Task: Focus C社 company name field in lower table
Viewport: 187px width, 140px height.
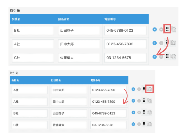Action: [x=30, y=125]
